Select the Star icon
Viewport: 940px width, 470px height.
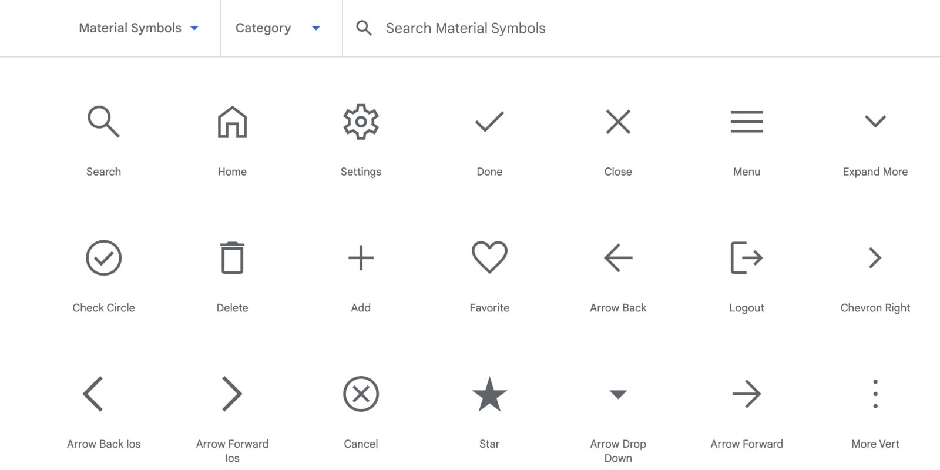489,394
